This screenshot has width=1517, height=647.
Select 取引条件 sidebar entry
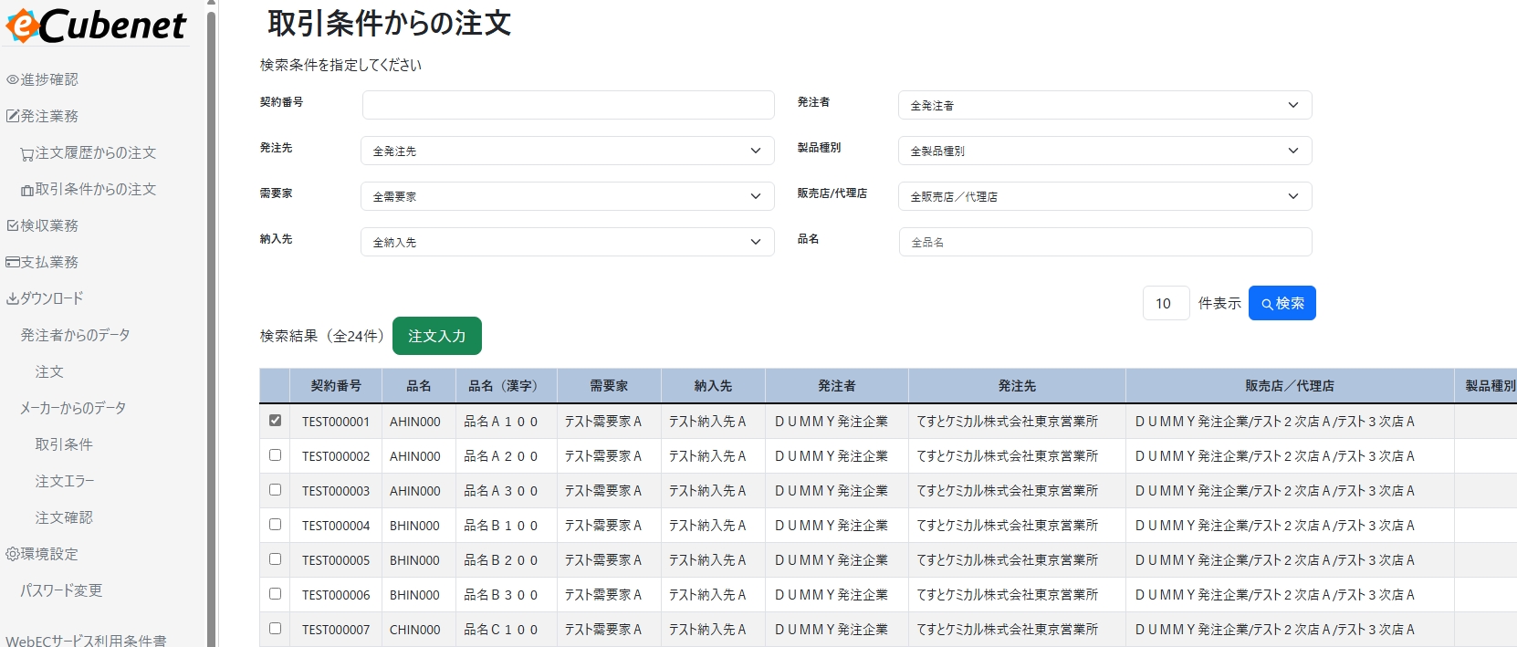pos(64,444)
